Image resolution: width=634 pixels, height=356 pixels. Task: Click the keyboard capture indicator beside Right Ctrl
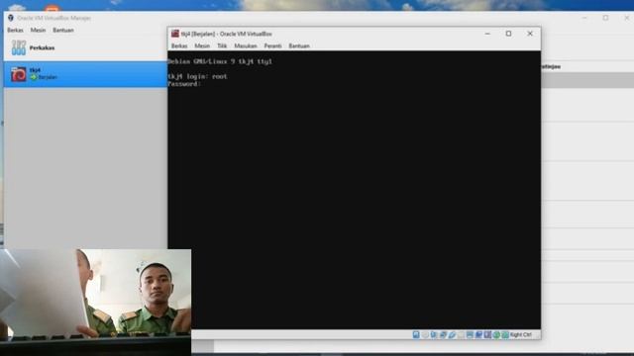[x=505, y=334]
